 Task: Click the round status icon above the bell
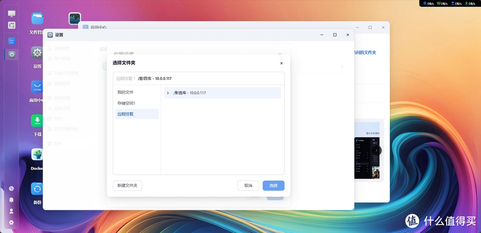11,188
